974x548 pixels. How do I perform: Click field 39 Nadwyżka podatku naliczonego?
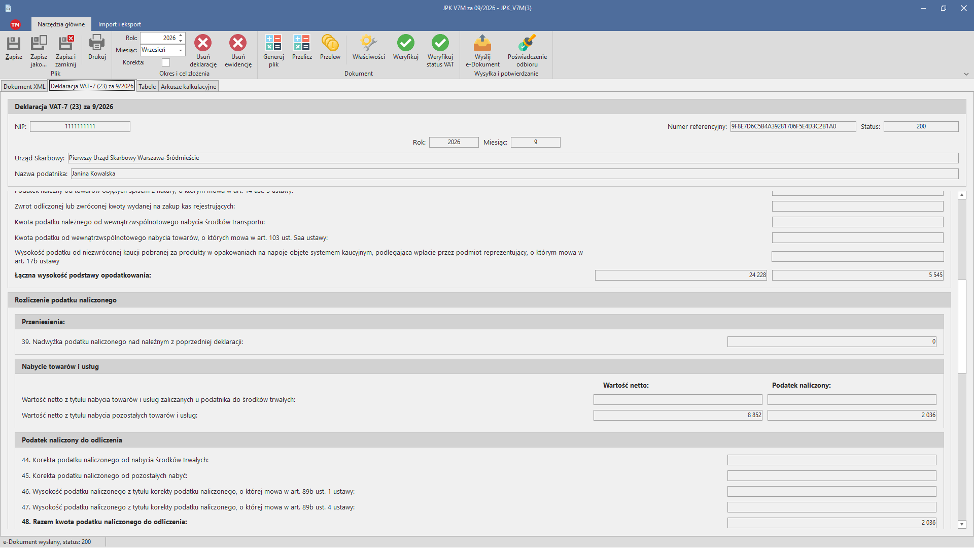832,342
